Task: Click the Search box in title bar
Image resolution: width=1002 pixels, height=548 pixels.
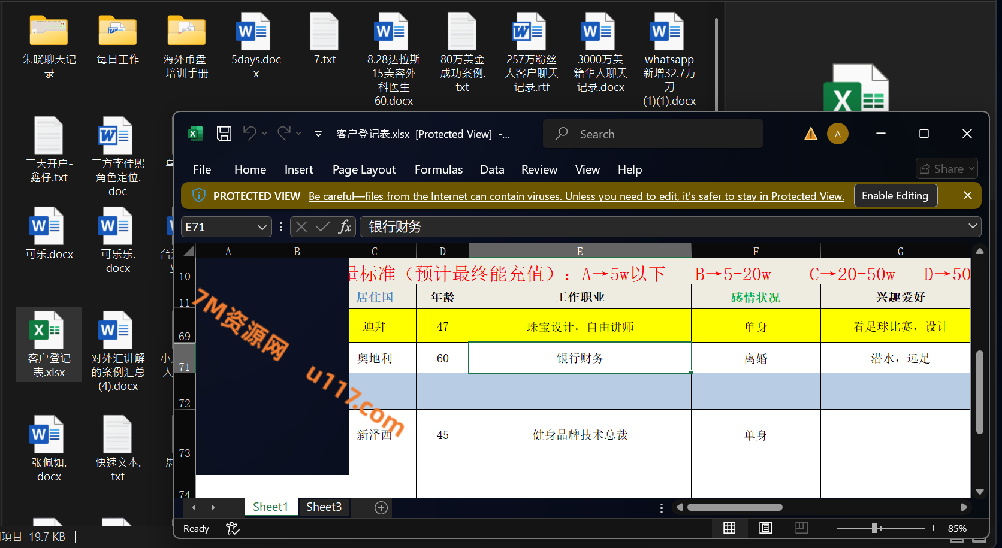Action: point(653,134)
